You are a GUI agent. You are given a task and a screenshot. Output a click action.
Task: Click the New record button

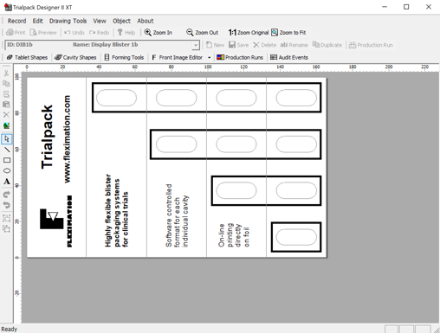point(215,45)
